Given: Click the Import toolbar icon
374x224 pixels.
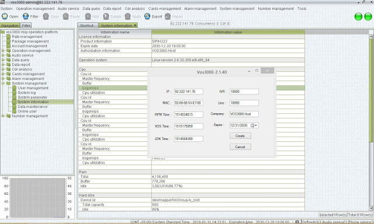Looking at the screenshot, I should coord(168,16).
